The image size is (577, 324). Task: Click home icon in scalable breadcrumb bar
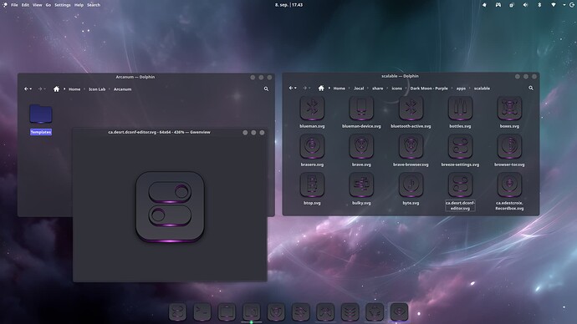[x=321, y=89]
